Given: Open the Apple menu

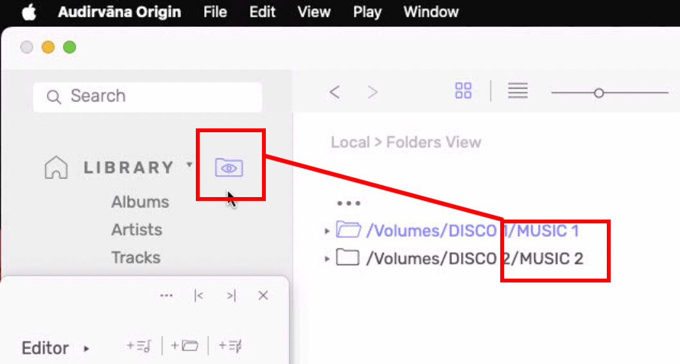Looking at the screenshot, I should click(29, 12).
